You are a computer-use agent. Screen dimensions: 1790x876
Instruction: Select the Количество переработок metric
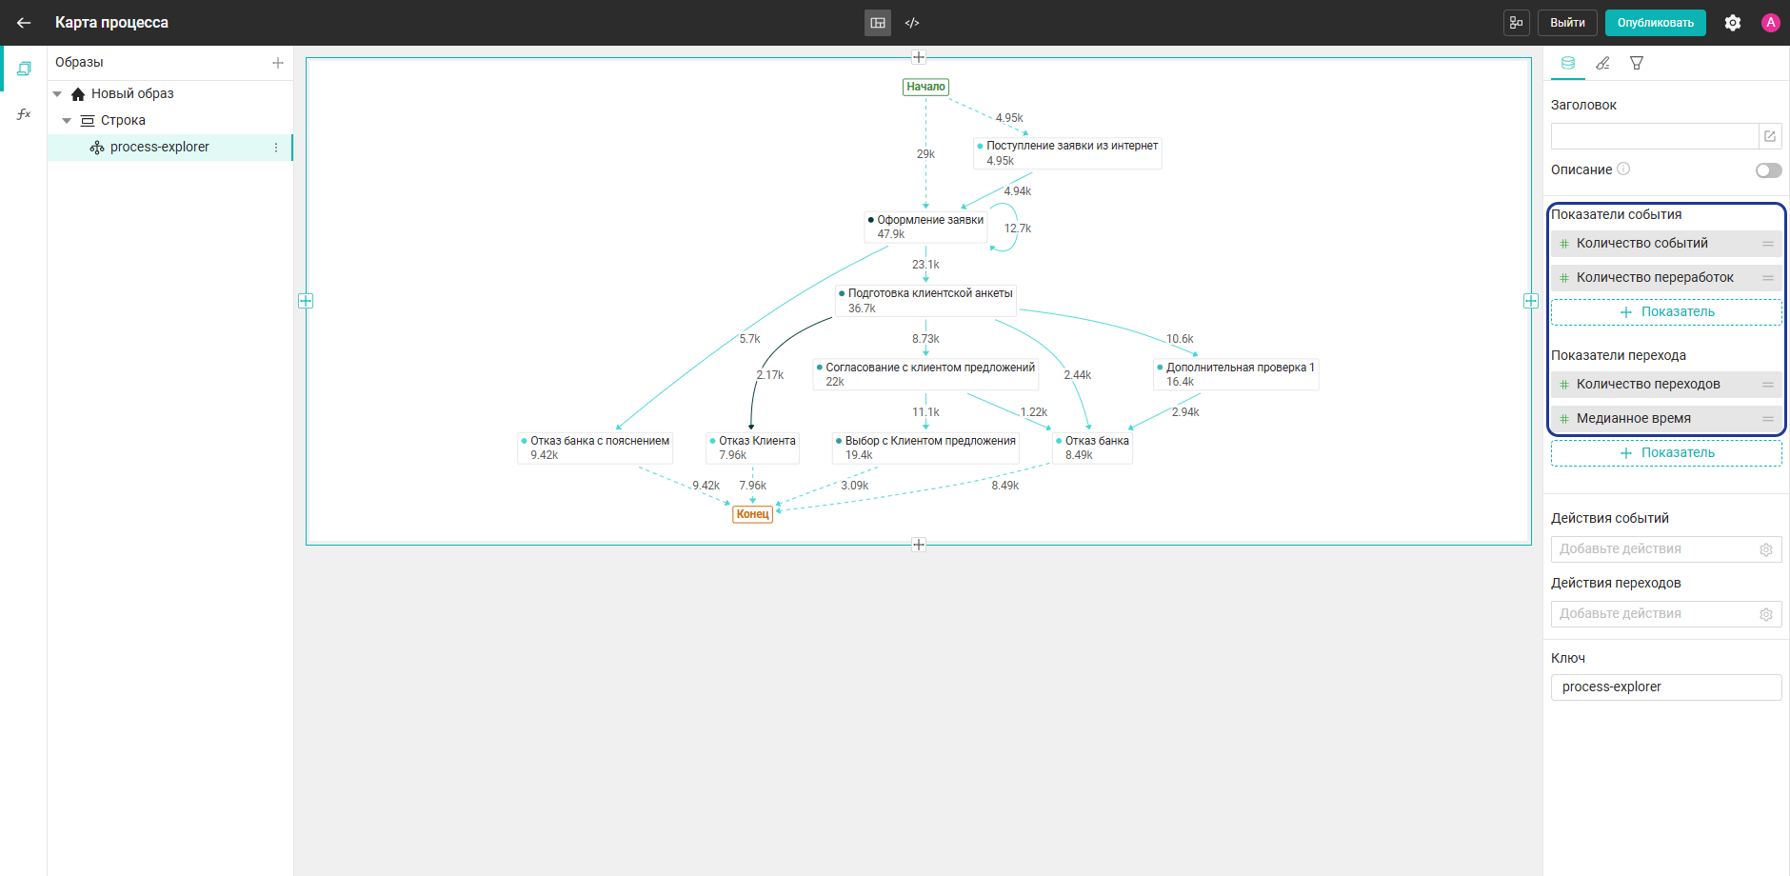(x=1666, y=278)
